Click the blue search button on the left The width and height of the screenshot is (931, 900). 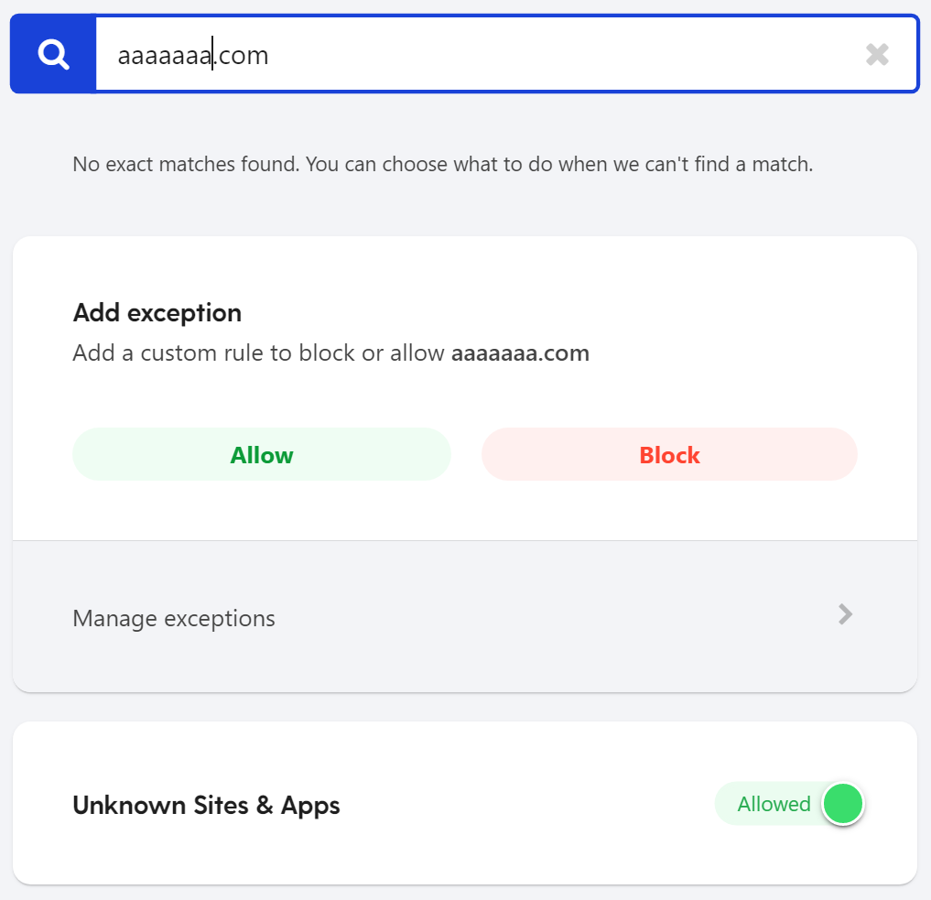click(x=52, y=53)
